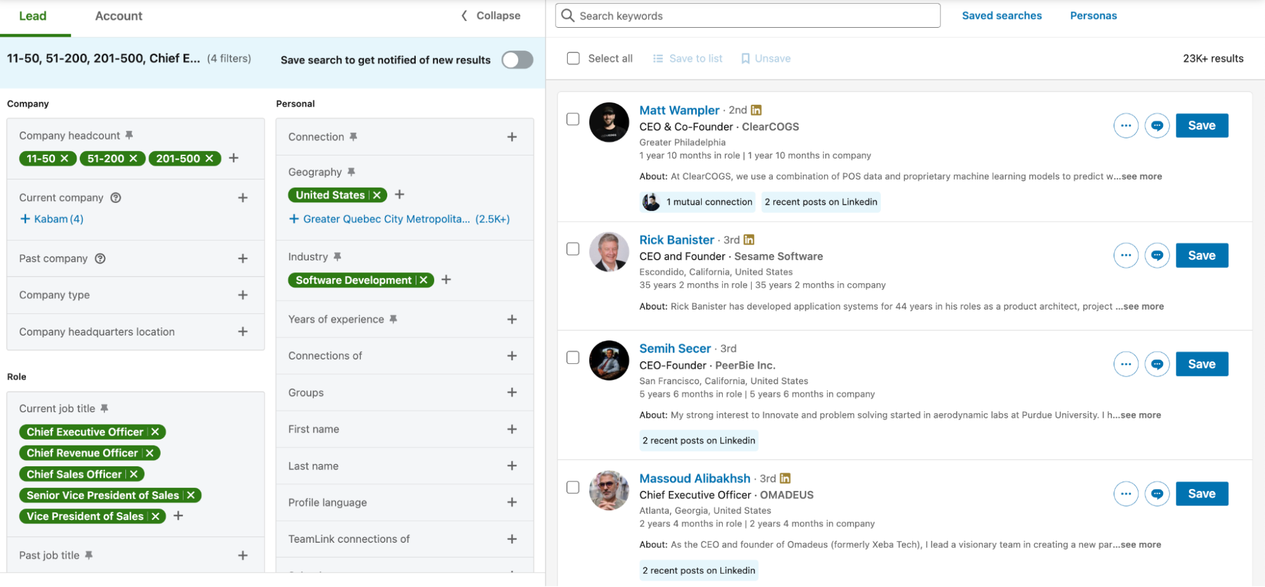Expand the Groups filter
The width and height of the screenshot is (1265, 587).
[x=512, y=393]
